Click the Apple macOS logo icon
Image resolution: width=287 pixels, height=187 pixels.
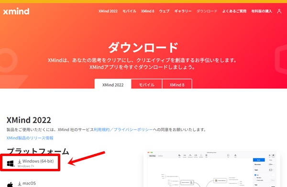click(10, 185)
